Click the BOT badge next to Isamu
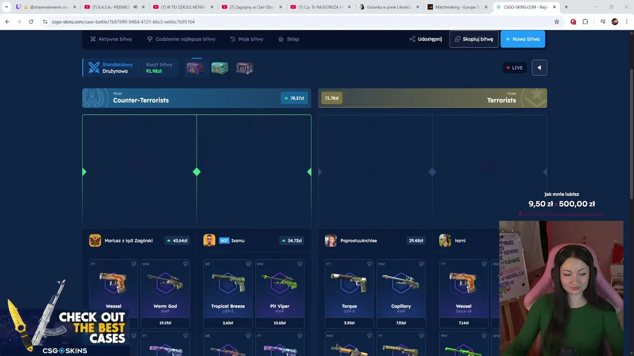The image size is (634, 356). [224, 241]
